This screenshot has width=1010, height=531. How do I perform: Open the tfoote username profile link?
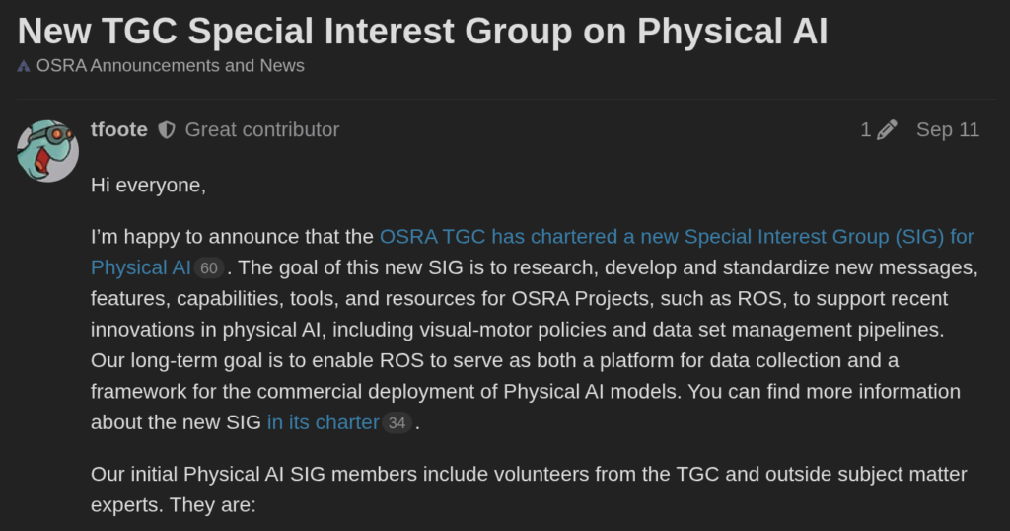119,130
